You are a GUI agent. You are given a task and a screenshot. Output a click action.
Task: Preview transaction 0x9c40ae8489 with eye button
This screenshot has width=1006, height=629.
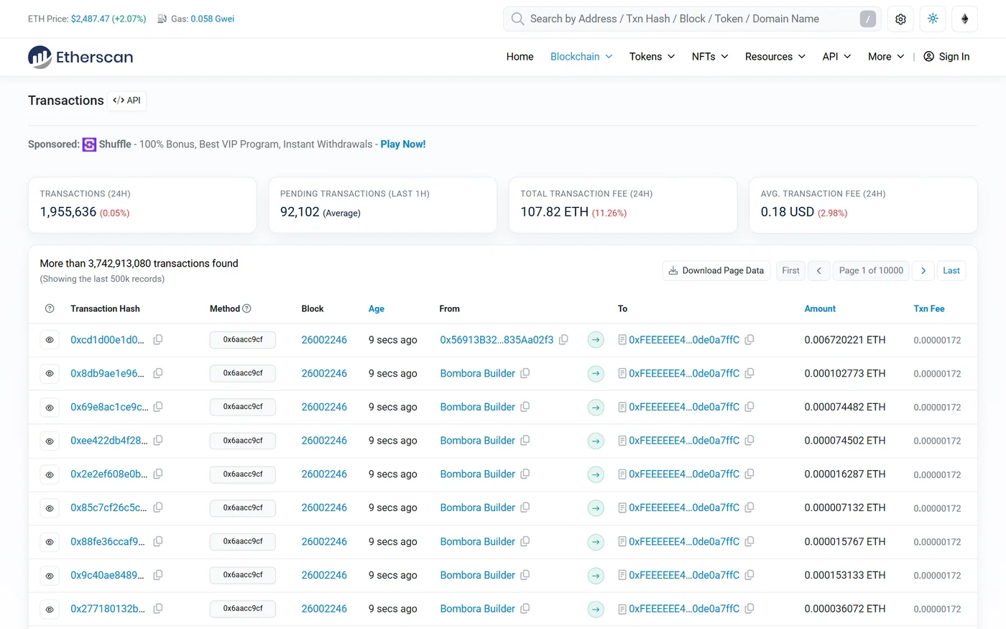50,576
